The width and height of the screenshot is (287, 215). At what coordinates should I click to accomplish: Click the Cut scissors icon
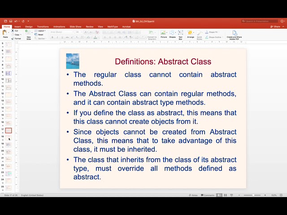pyautogui.click(x=13, y=31)
